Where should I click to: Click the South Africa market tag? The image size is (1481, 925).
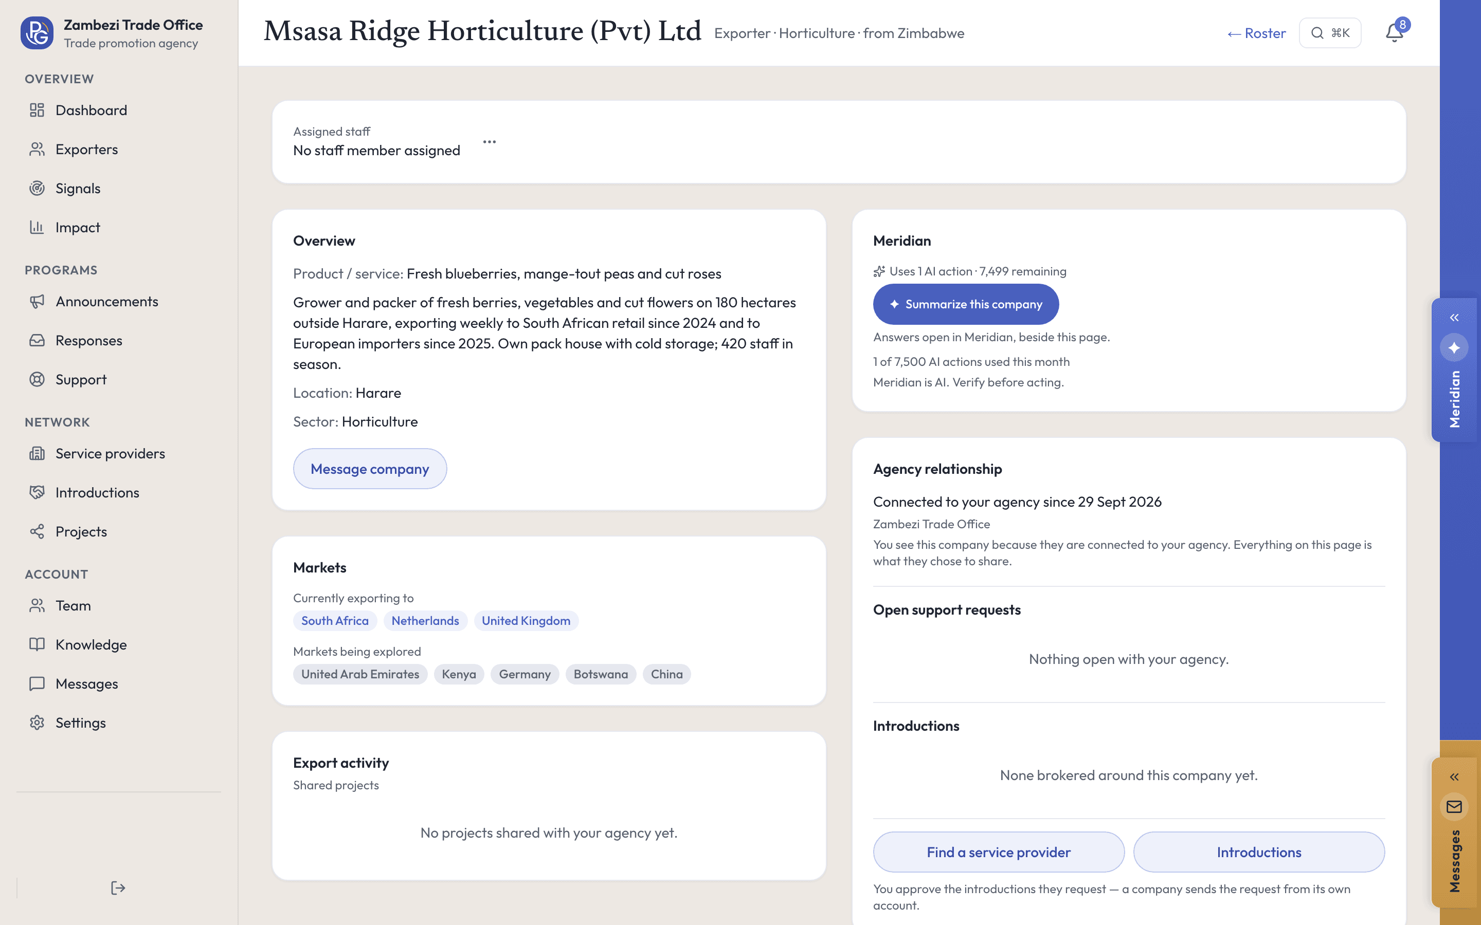pos(335,621)
